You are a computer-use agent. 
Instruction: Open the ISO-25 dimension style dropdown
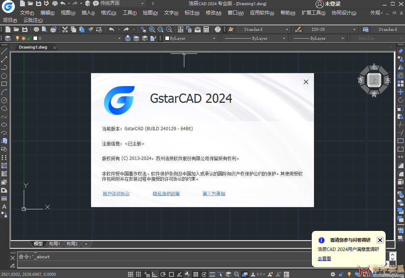coord(354,29)
